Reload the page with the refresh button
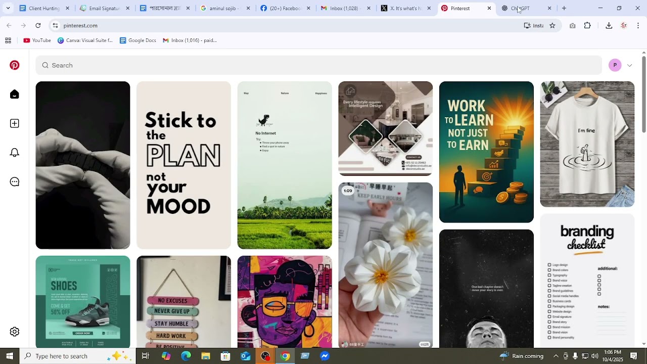The width and height of the screenshot is (647, 364). pyautogui.click(x=38, y=25)
